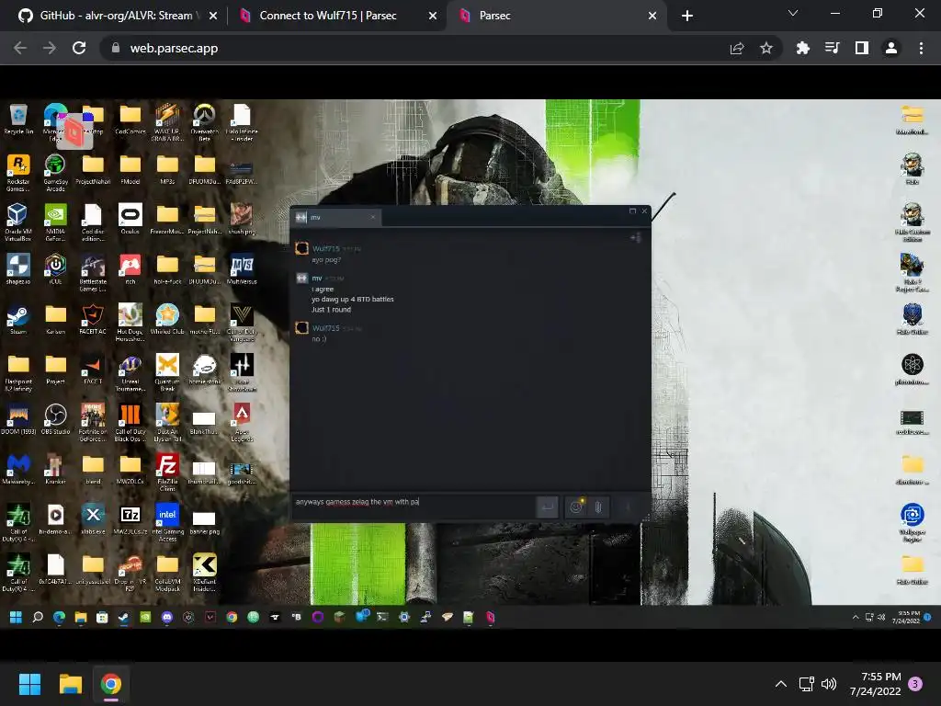Toggle Chrome side panel
Viewport: 941px width, 706px height.
(x=862, y=48)
